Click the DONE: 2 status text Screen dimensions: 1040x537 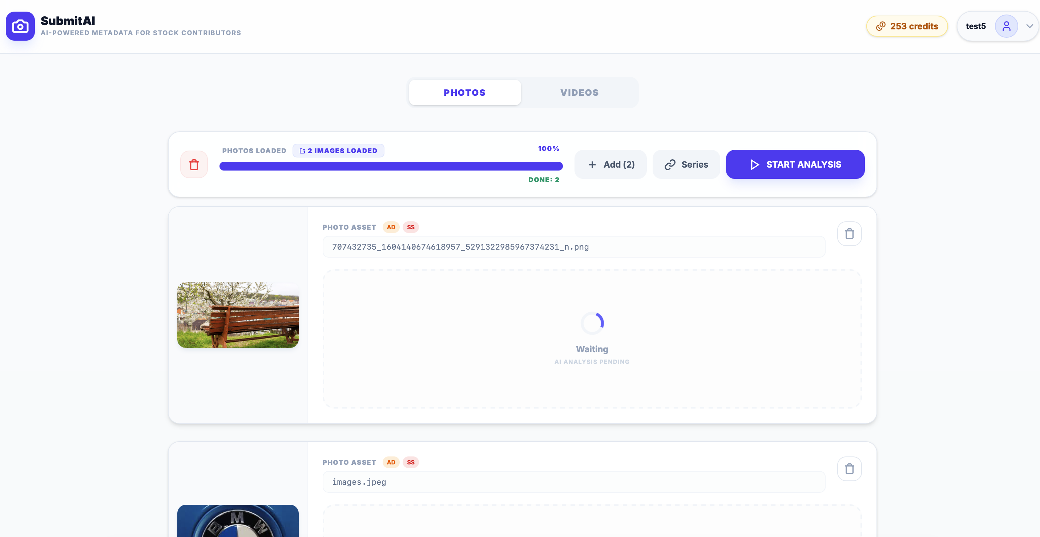pyautogui.click(x=543, y=180)
